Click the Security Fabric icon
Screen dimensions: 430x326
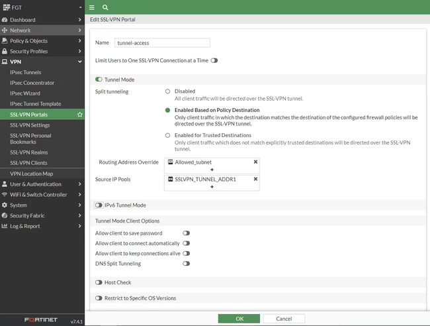click(5, 215)
